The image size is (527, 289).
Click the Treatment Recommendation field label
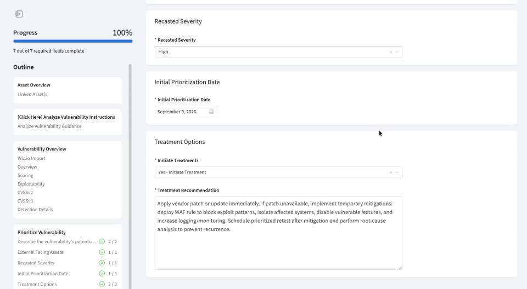click(188, 190)
